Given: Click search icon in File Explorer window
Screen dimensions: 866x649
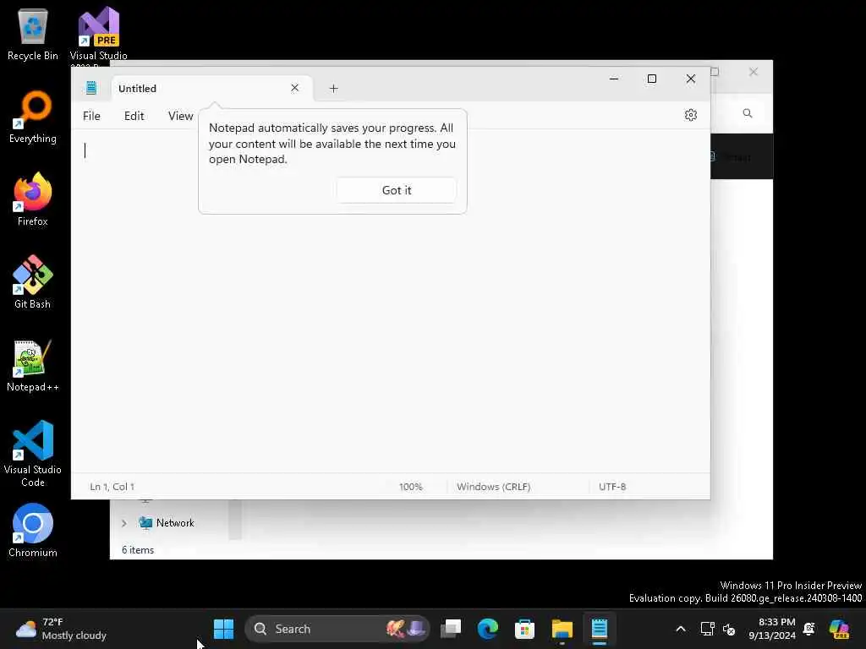Looking at the screenshot, I should (x=748, y=113).
